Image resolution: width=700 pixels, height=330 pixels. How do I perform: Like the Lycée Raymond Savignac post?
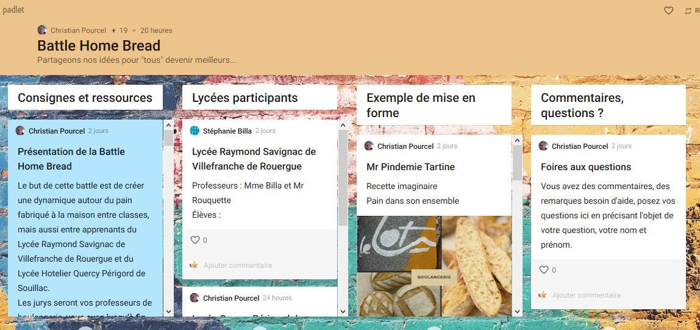click(x=195, y=240)
